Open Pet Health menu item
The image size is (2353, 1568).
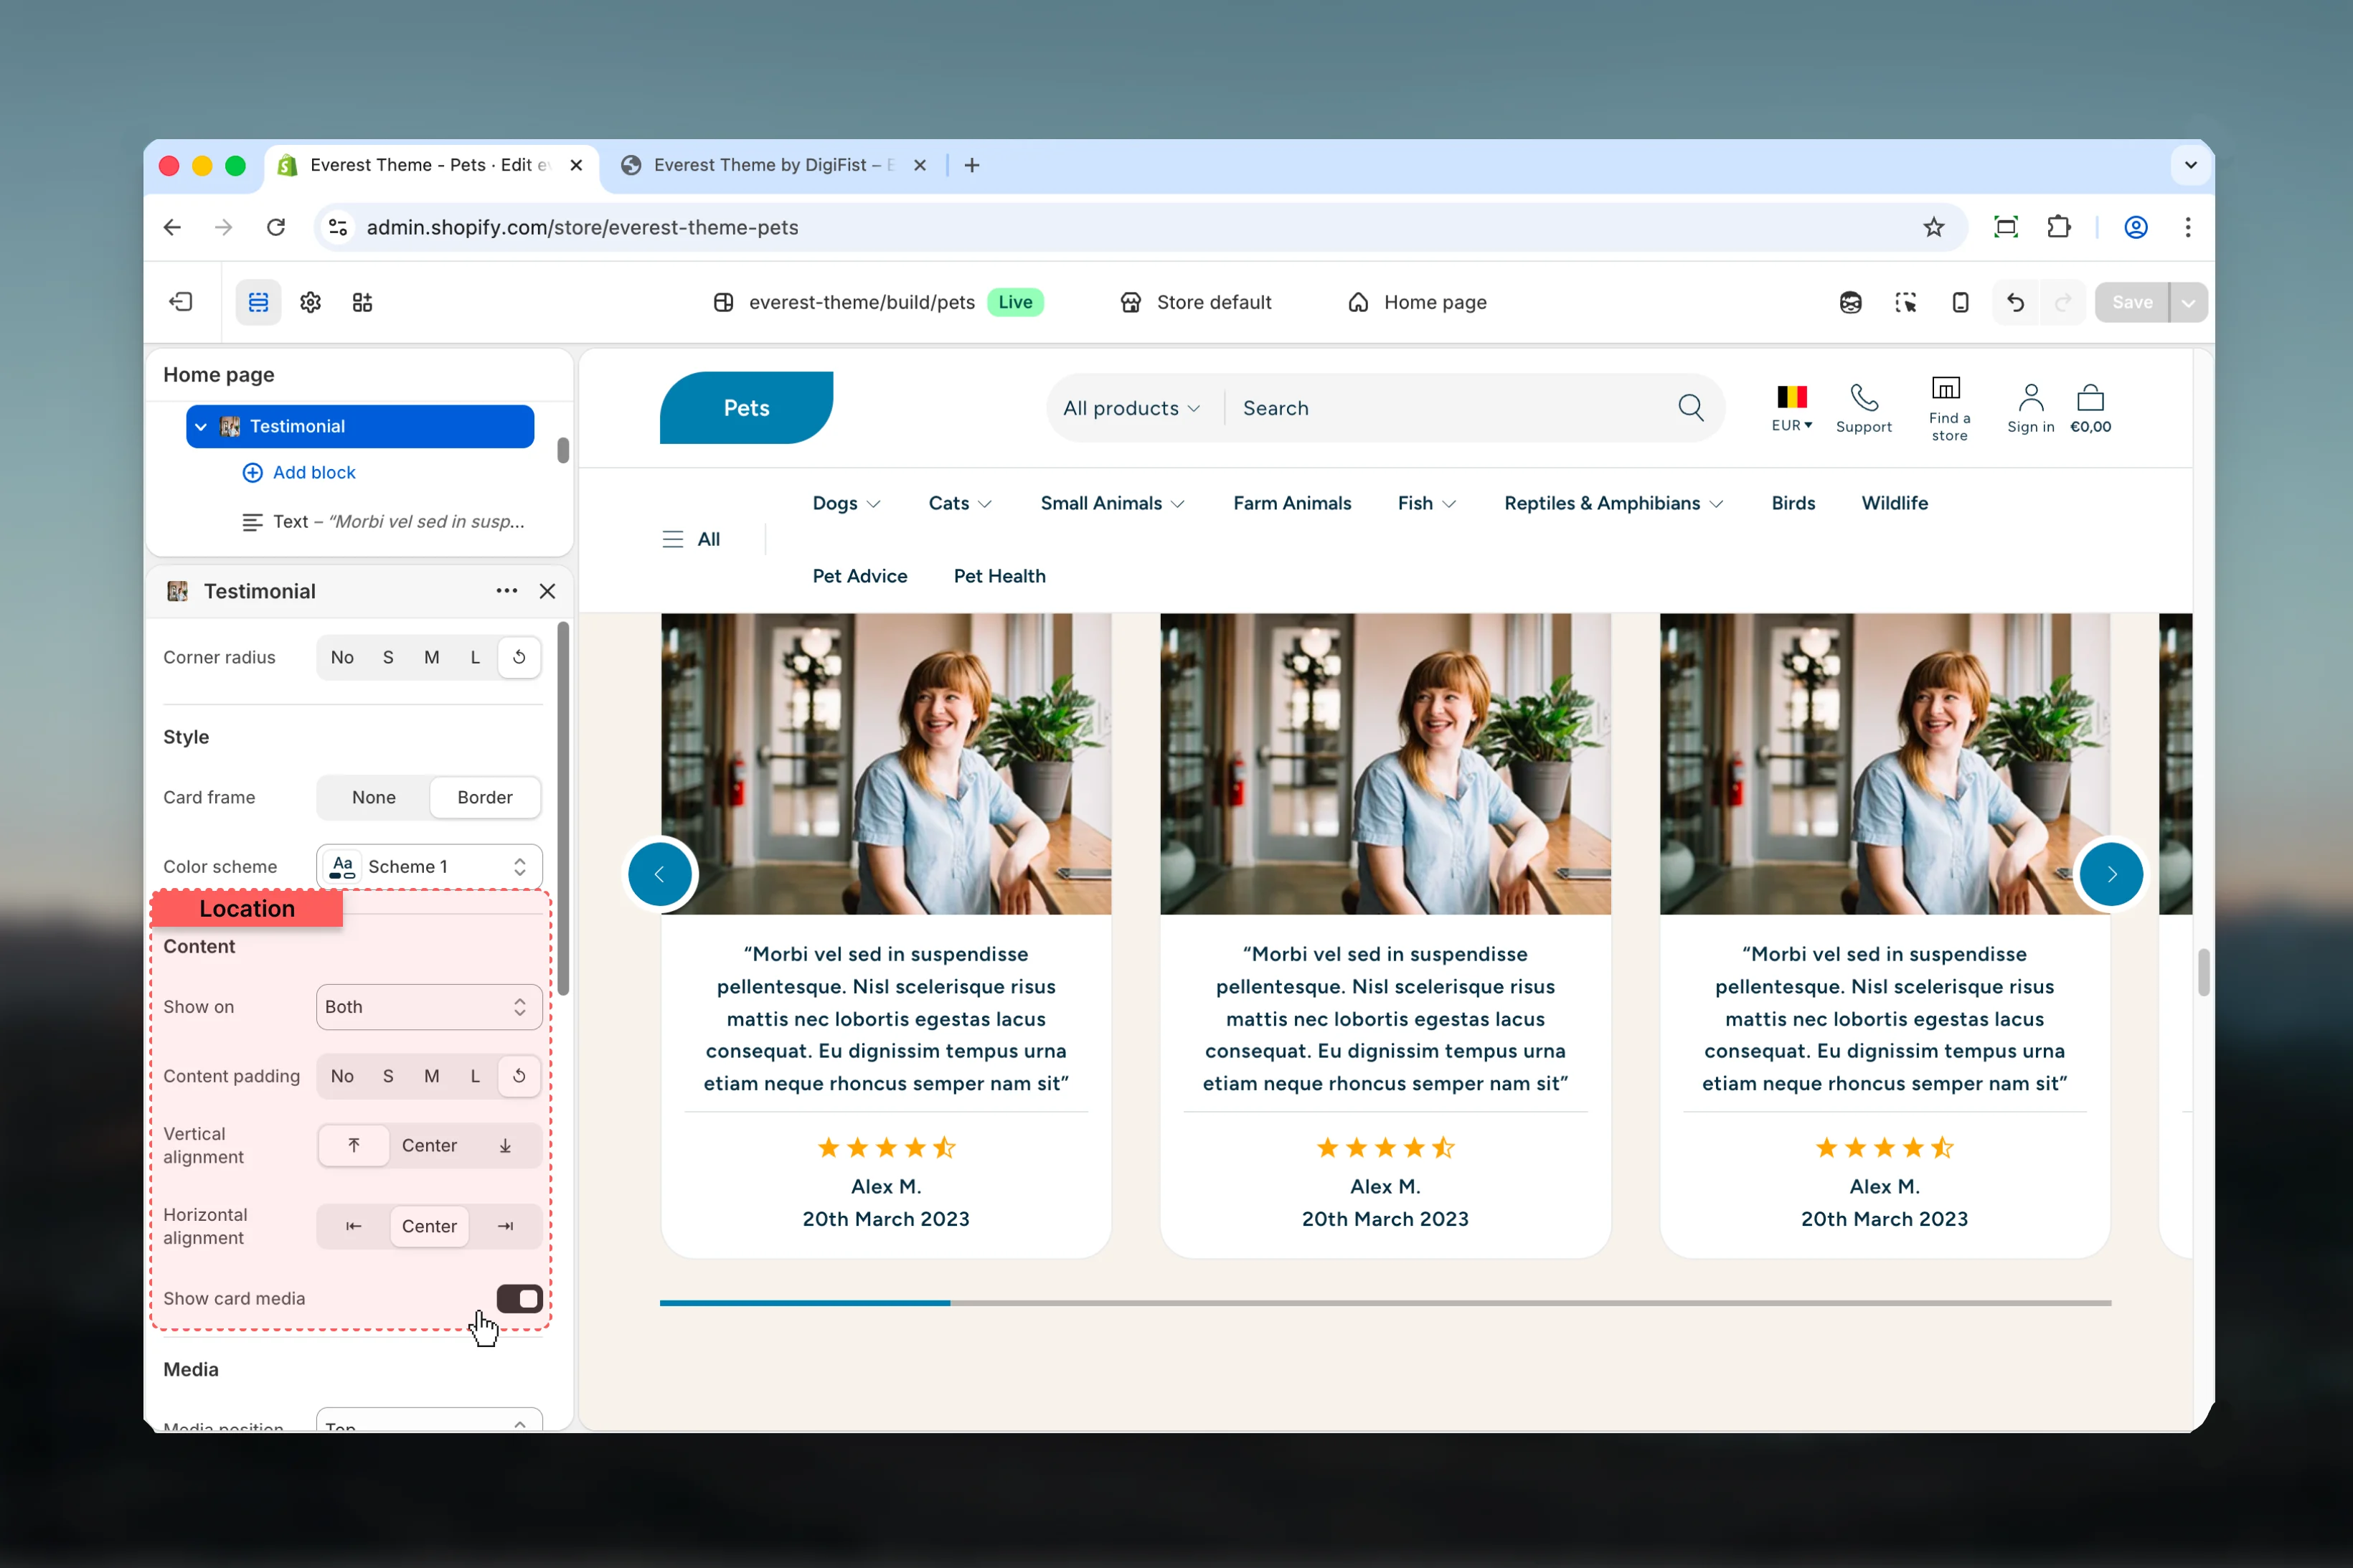(x=999, y=576)
